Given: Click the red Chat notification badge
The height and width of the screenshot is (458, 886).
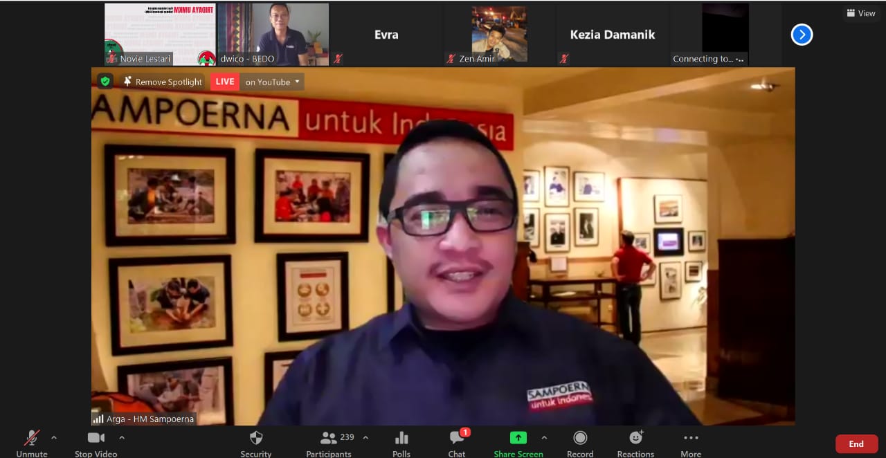Looking at the screenshot, I should 465,432.
